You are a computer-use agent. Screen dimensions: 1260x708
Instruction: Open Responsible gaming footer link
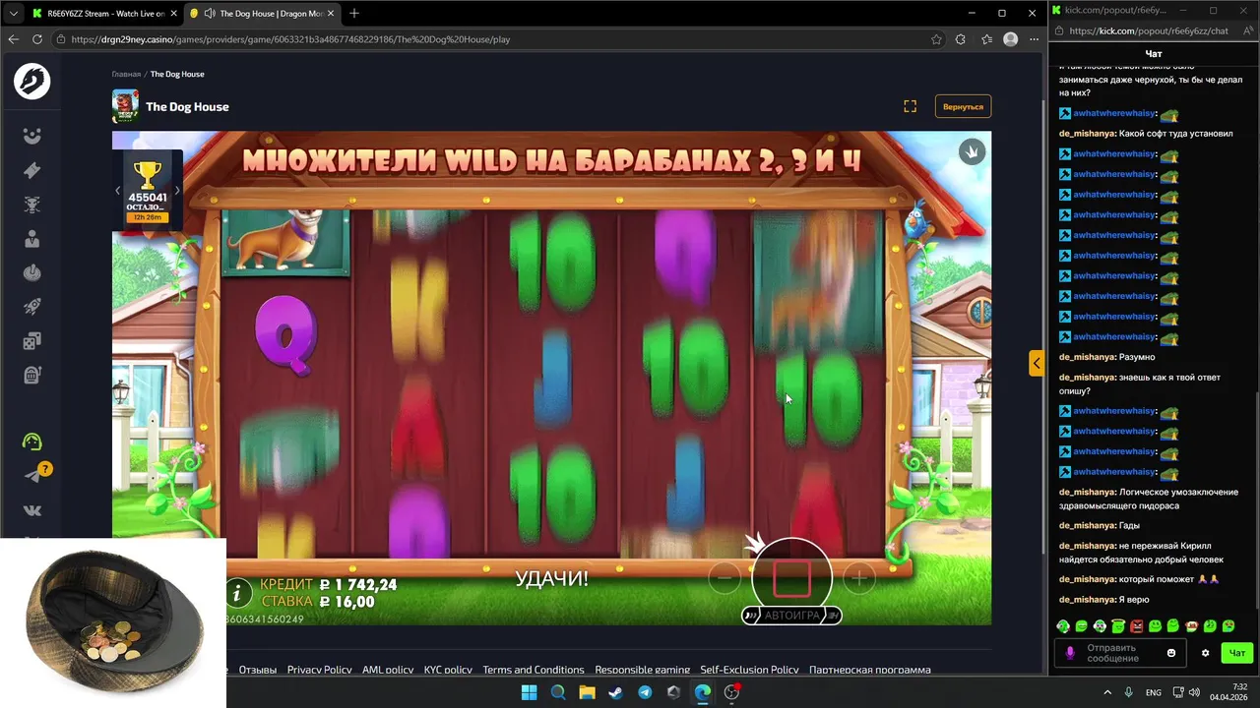642,670
